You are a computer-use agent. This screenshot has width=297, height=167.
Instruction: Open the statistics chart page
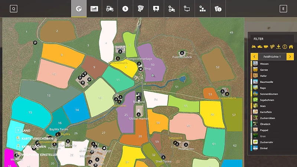tap(94, 9)
